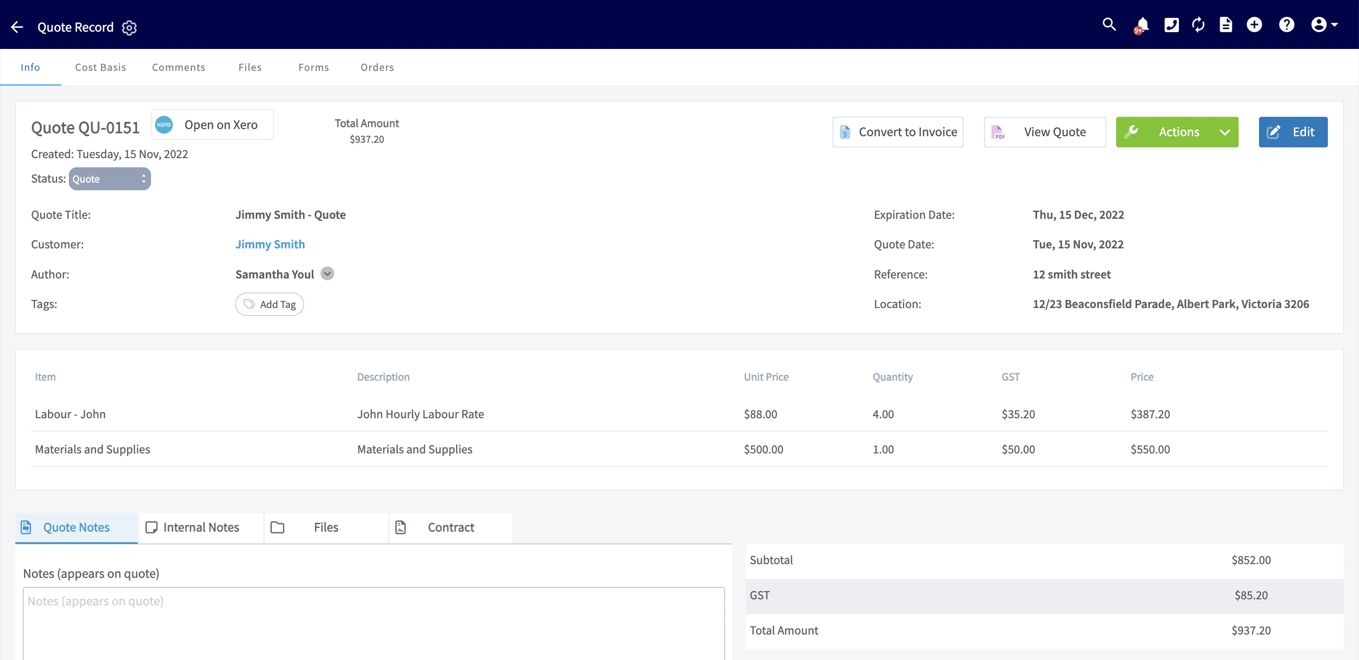This screenshot has height=660, width=1359.
Task: Click the Thu, 15 Dec, 2022 expiration date
Action: click(1078, 215)
